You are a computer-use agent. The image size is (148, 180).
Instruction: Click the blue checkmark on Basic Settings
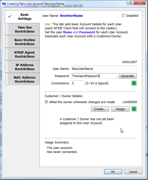click(10, 16)
